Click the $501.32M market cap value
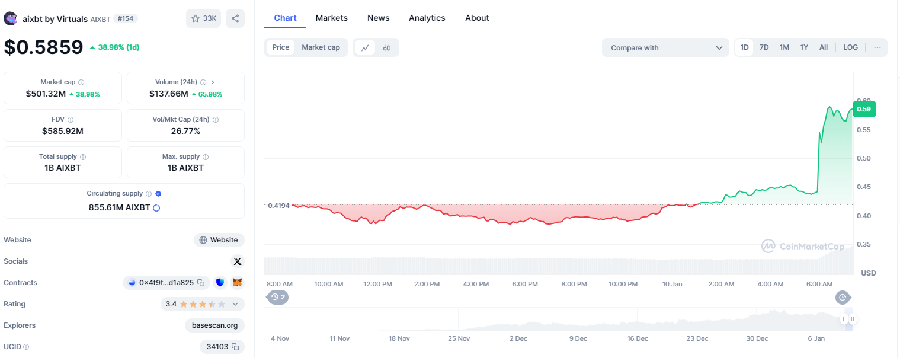 point(46,94)
